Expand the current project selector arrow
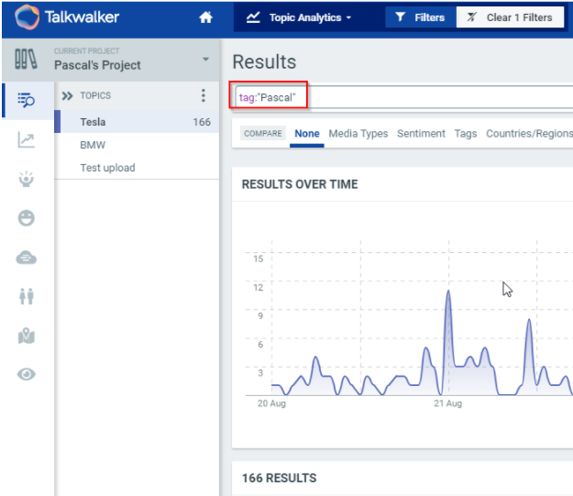 coord(205,60)
